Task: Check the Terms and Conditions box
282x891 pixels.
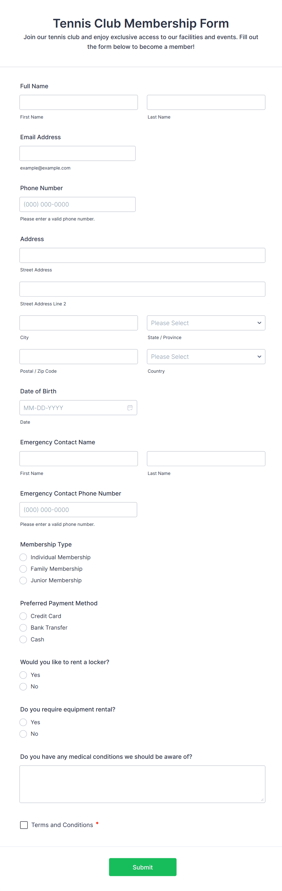Action: (24, 825)
